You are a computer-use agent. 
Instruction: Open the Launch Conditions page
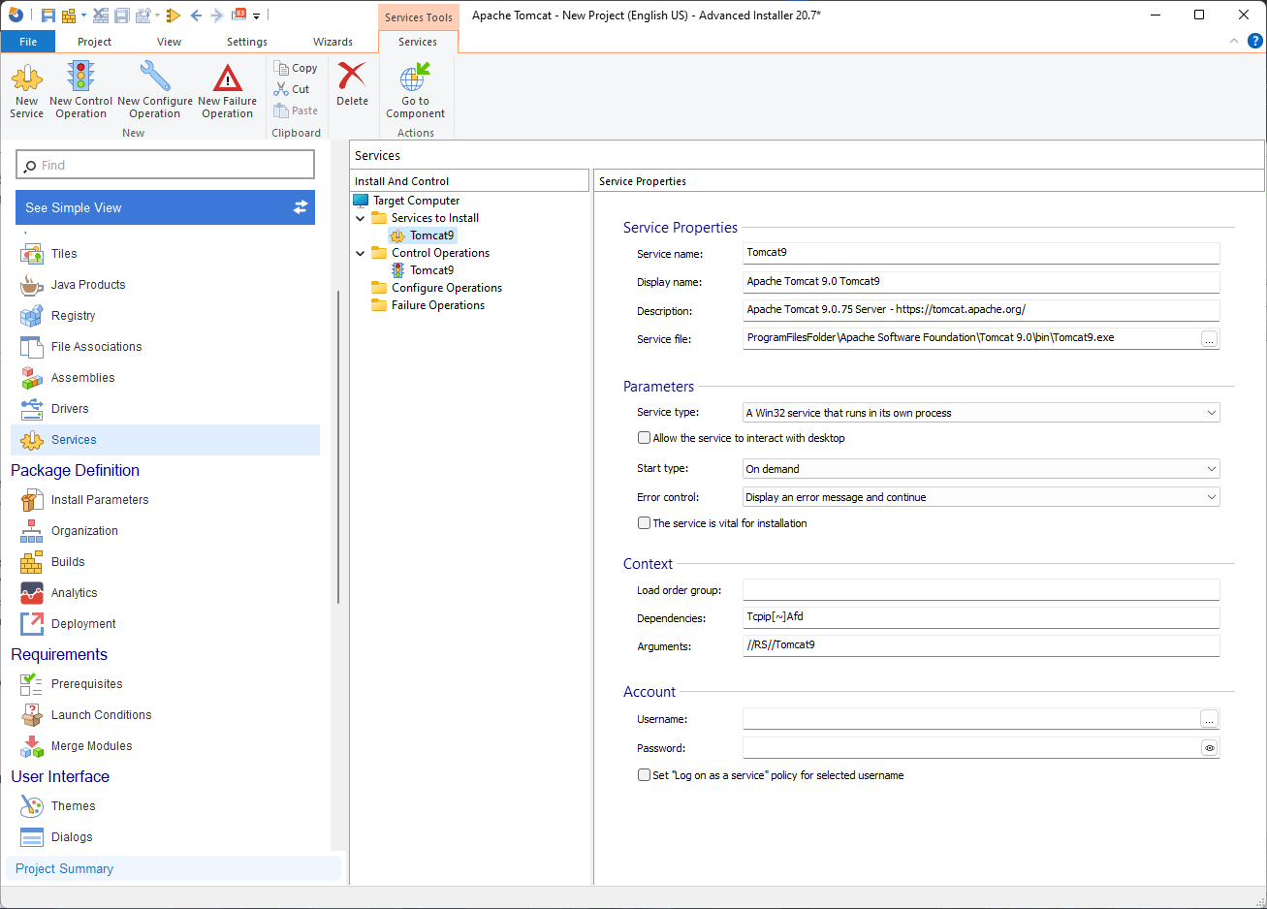point(102,715)
